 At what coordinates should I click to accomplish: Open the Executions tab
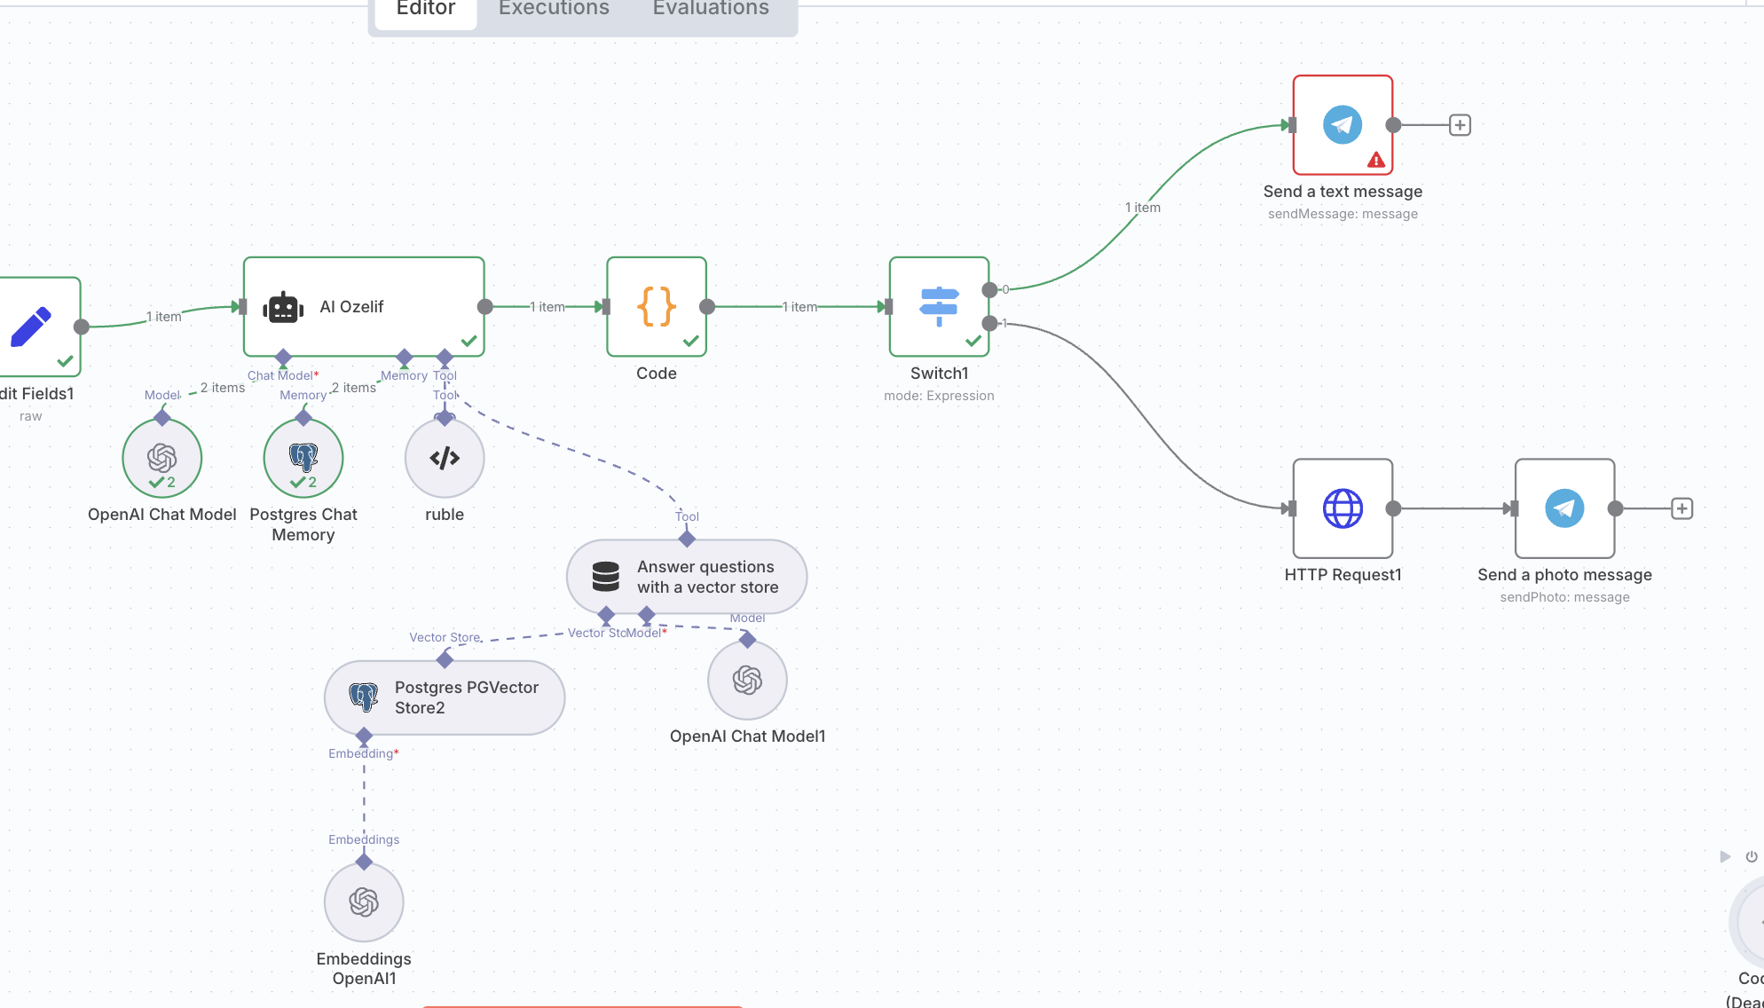pyautogui.click(x=554, y=9)
